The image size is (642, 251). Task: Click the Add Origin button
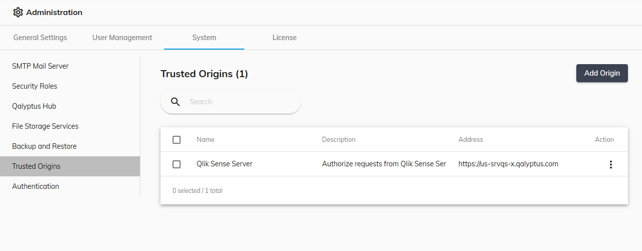coord(602,73)
